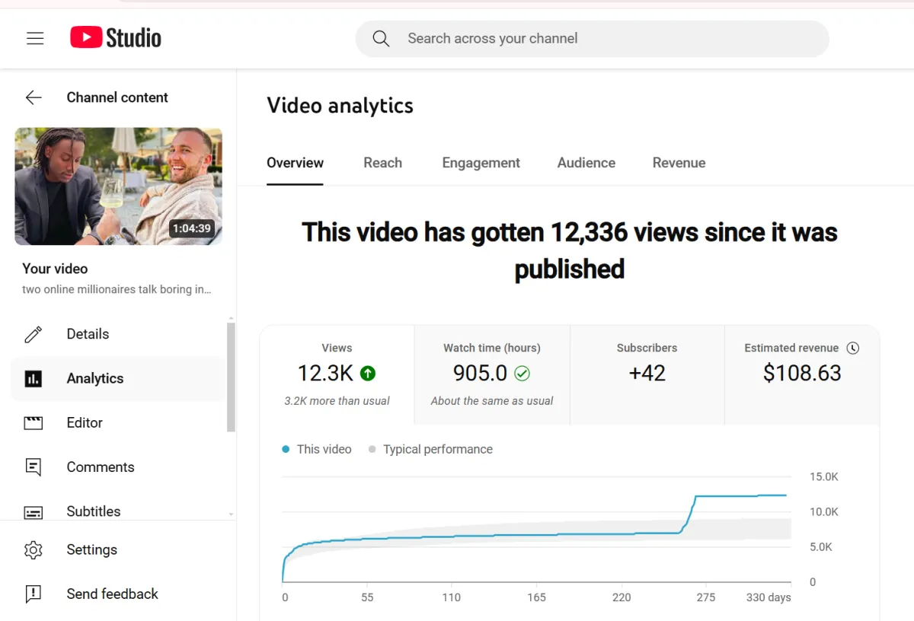The image size is (914, 621).
Task: Click the 1:04:39 duration badge
Action: coord(191,228)
